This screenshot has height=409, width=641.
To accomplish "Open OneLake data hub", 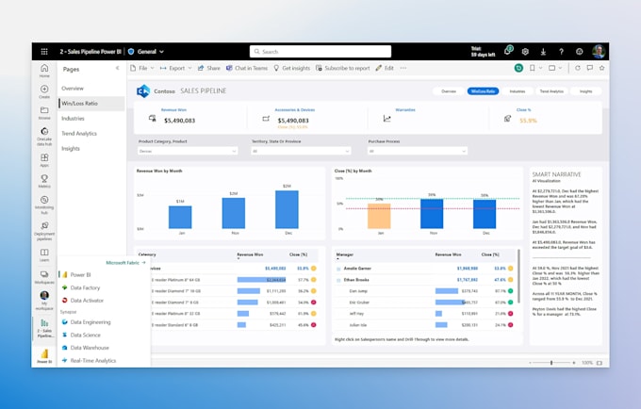I will point(44,137).
